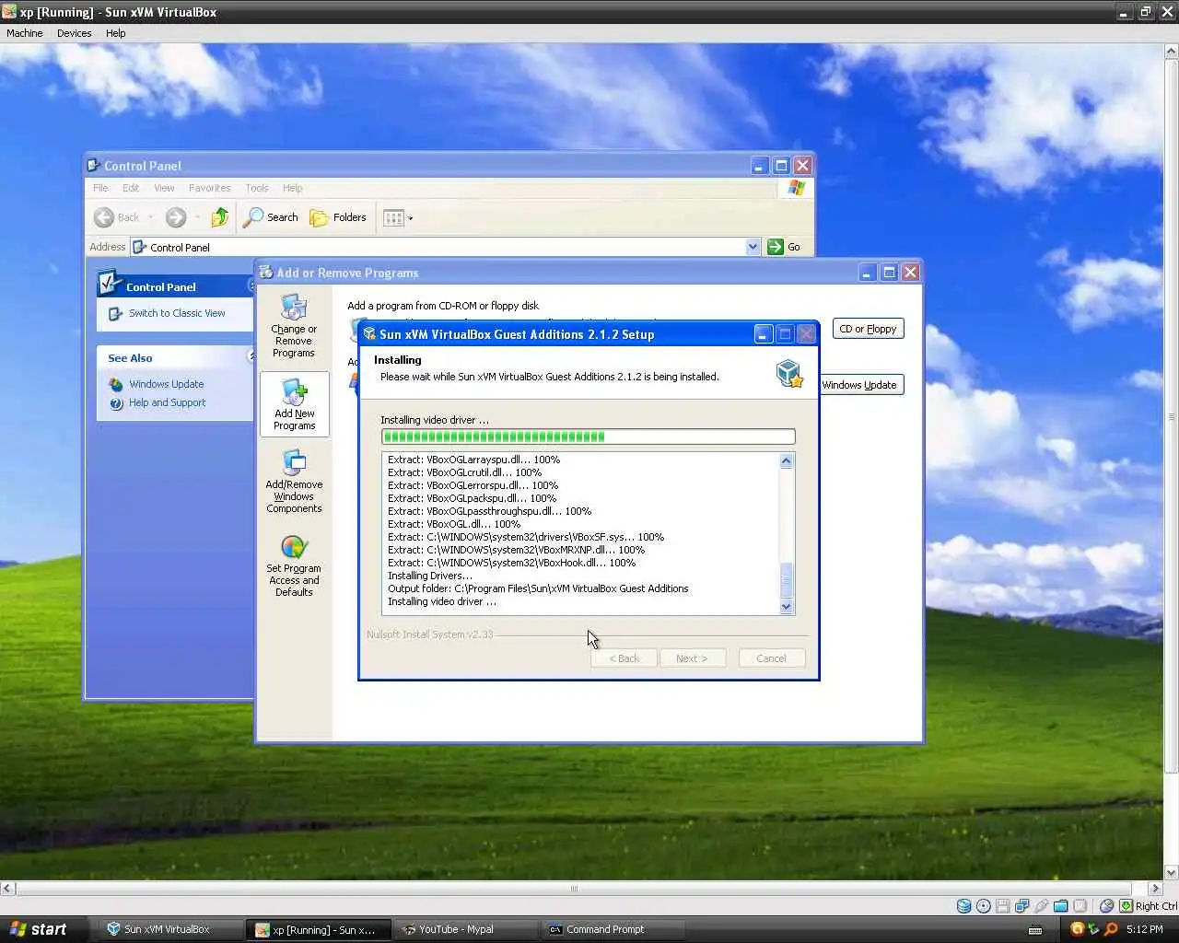Click the orange magnifier system tray icon
Viewport: 1179px width, 943px height.
point(1110,929)
